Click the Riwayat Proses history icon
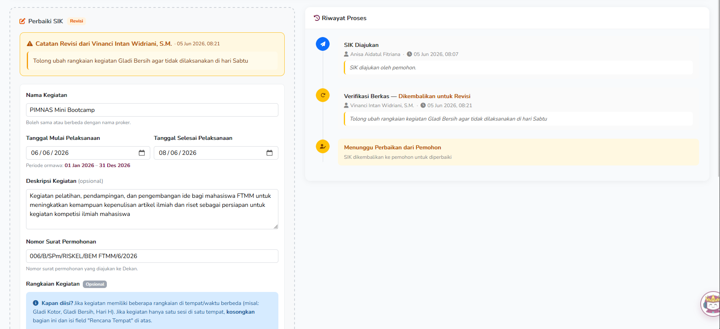Screen dimensions: 720x329 [x=317, y=18]
